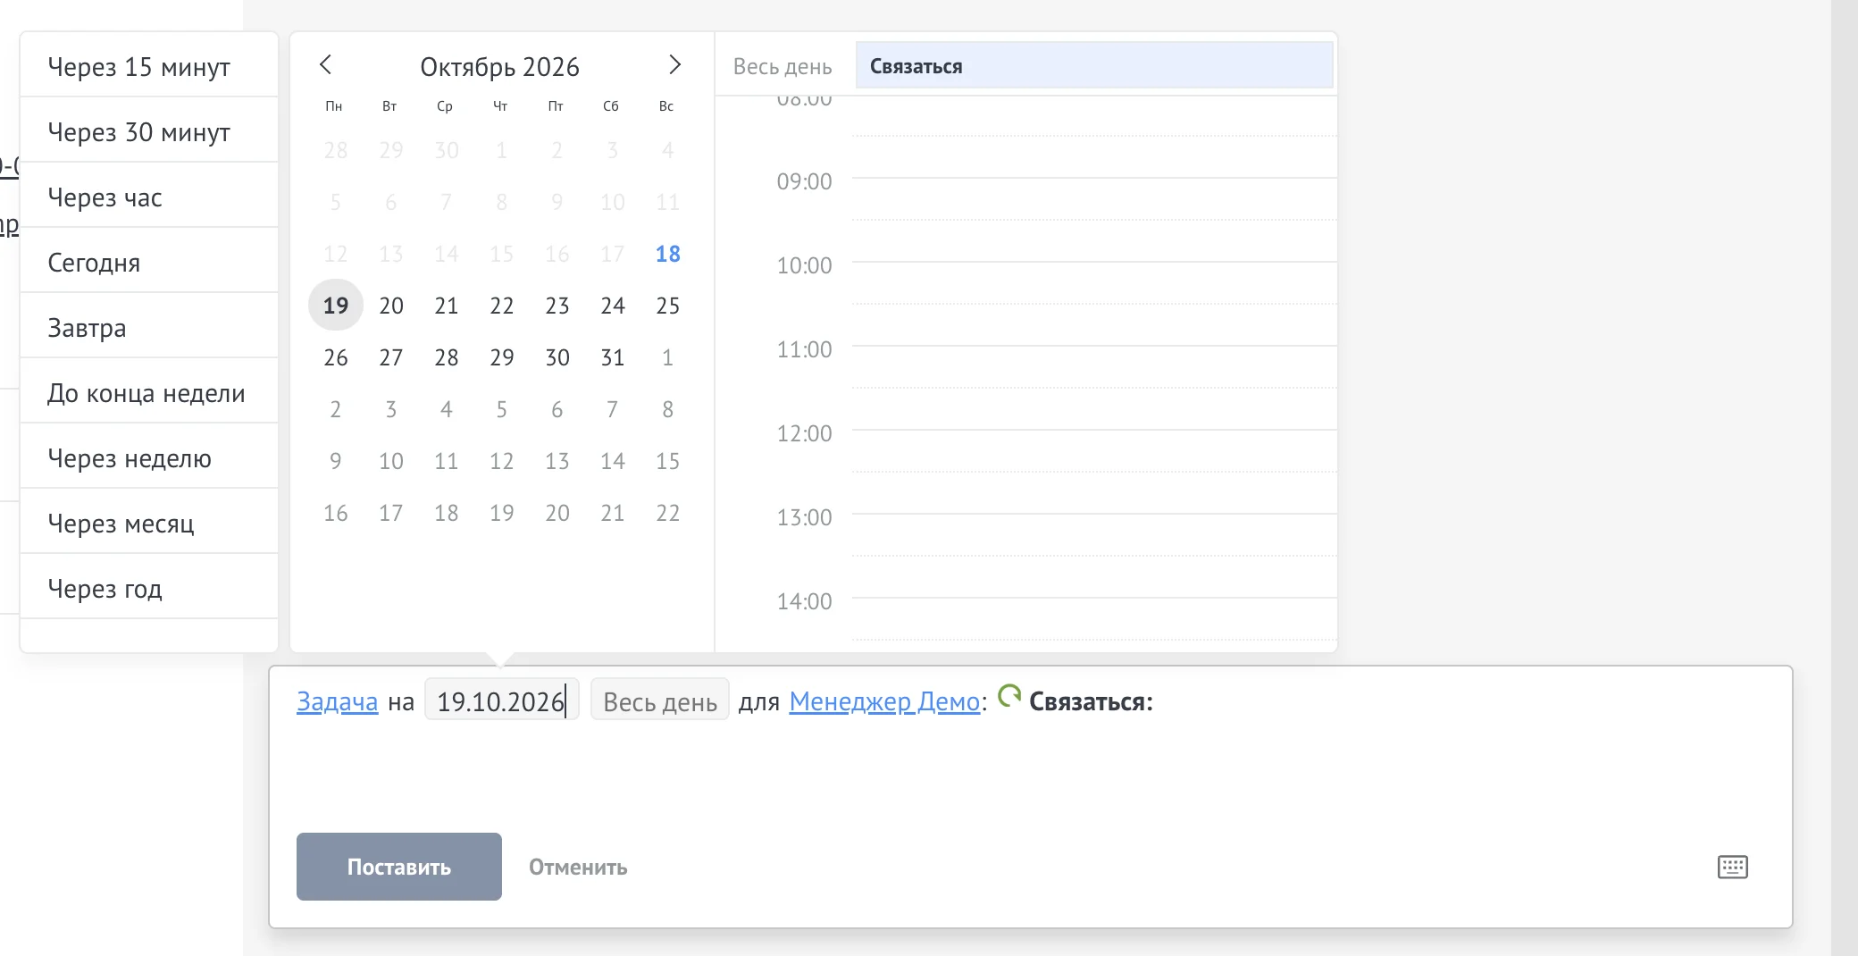Choose 'Через месяц' preset
The height and width of the screenshot is (956, 1858).
coord(149,524)
